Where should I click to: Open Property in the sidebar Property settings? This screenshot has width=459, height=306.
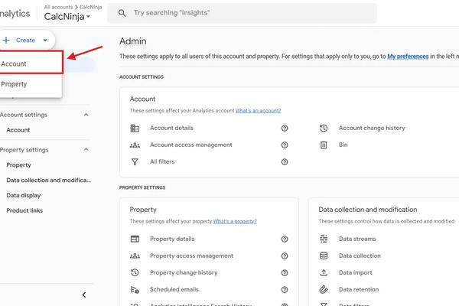coord(18,165)
